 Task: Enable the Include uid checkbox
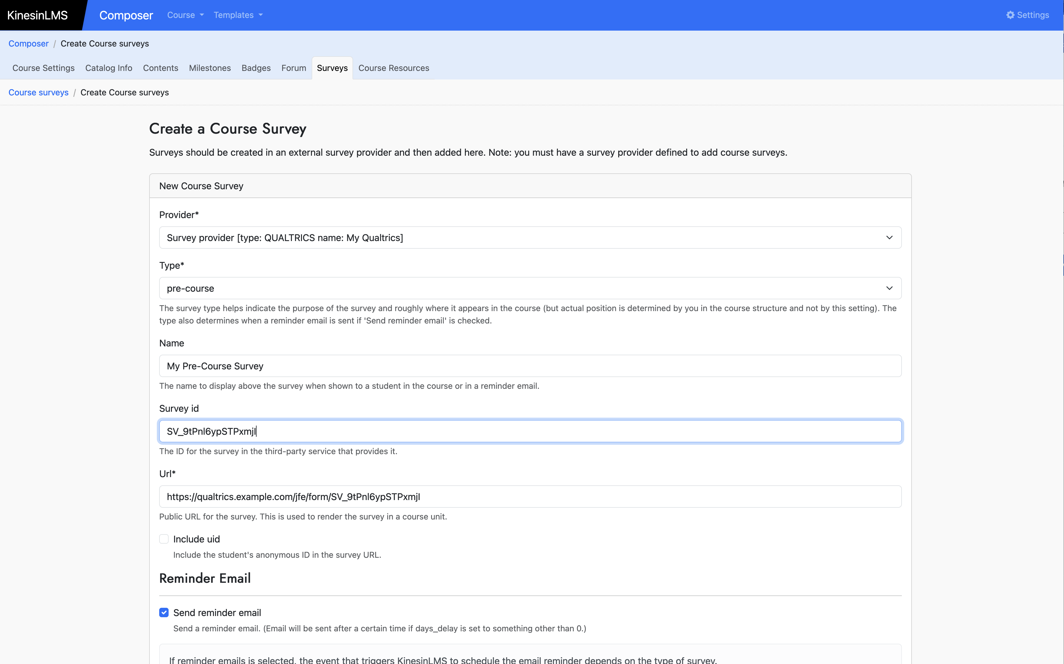tap(164, 539)
